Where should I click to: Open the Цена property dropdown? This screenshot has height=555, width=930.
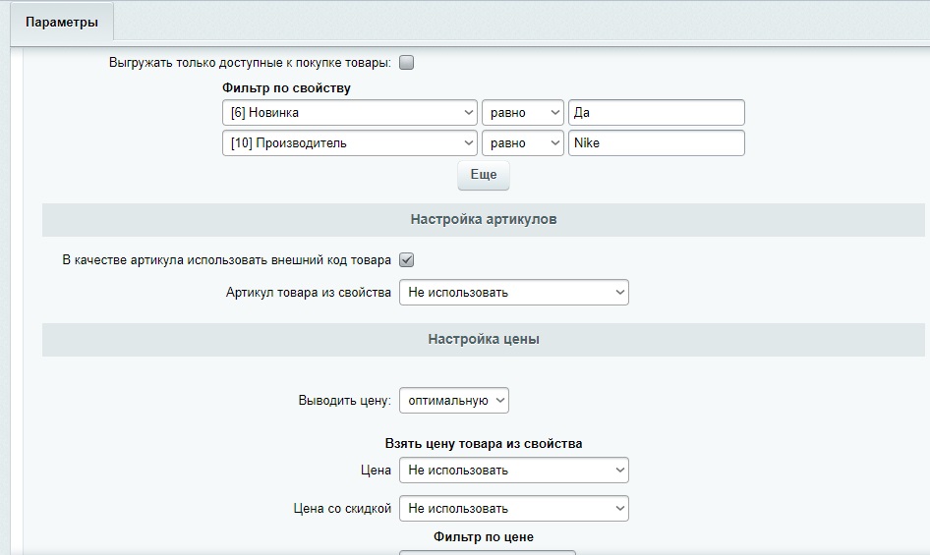(513, 471)
